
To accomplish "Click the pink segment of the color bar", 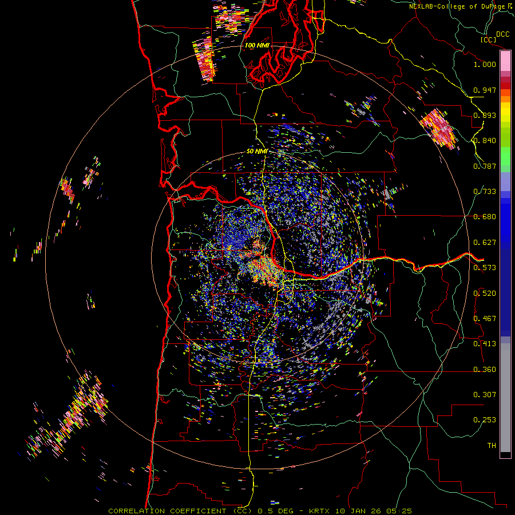I will pyautogui.click(x=505, y=61).
